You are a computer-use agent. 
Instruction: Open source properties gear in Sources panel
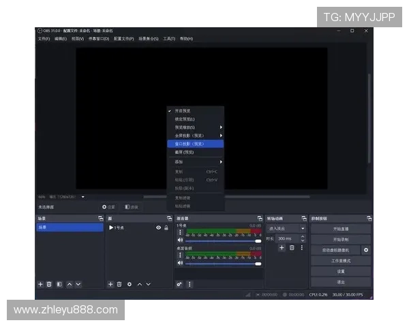tap(130, 284)
